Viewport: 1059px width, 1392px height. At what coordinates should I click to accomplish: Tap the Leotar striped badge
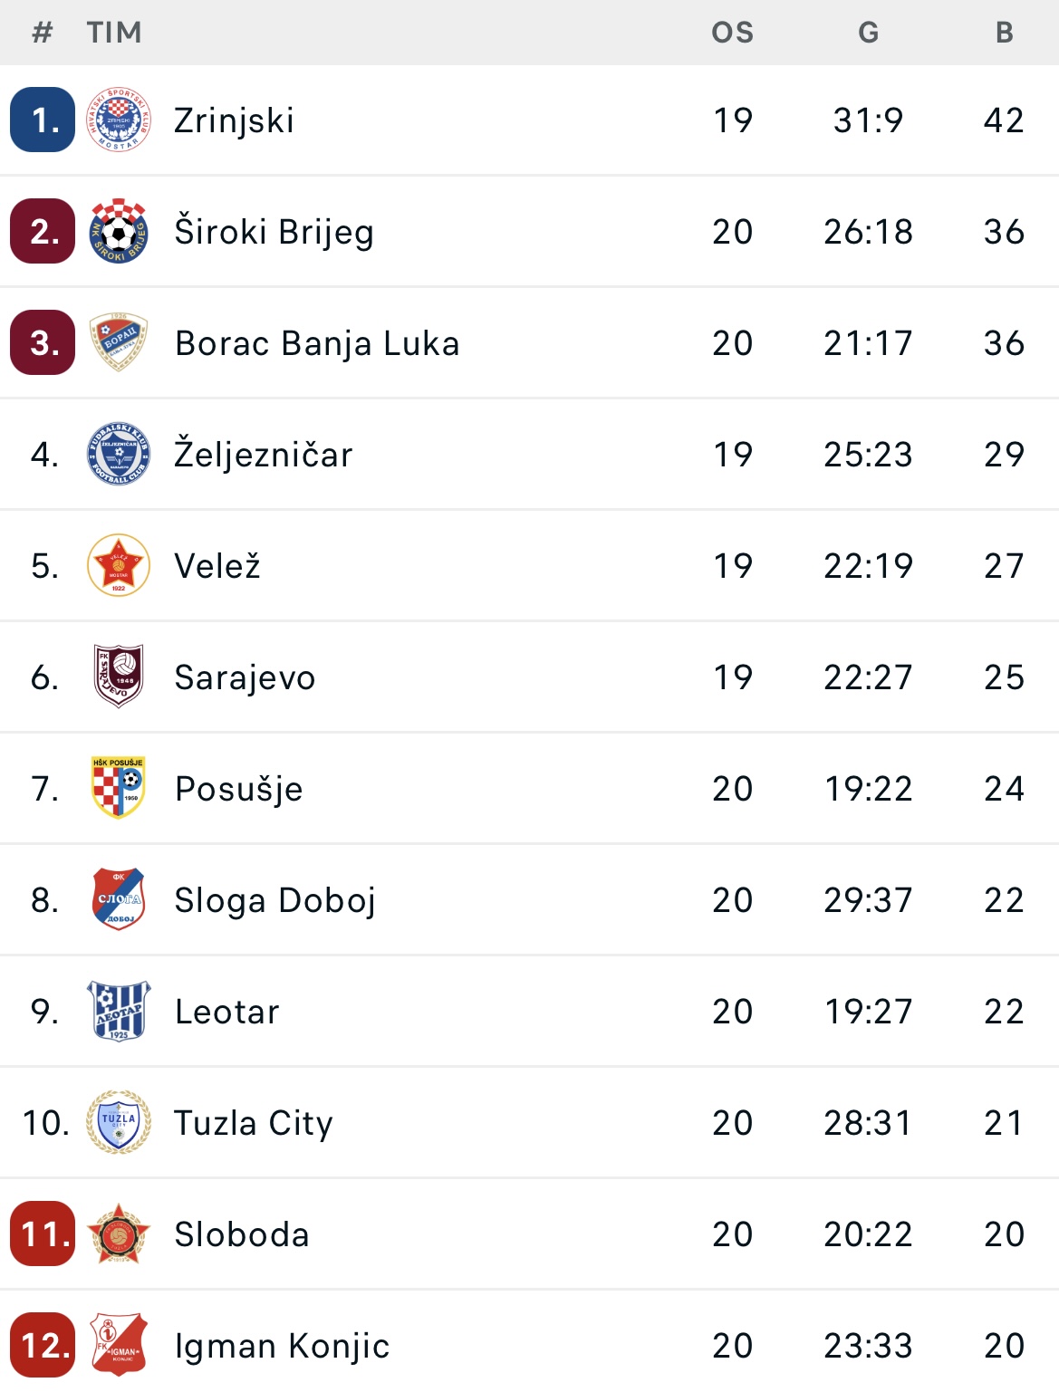click(119, 1011)
